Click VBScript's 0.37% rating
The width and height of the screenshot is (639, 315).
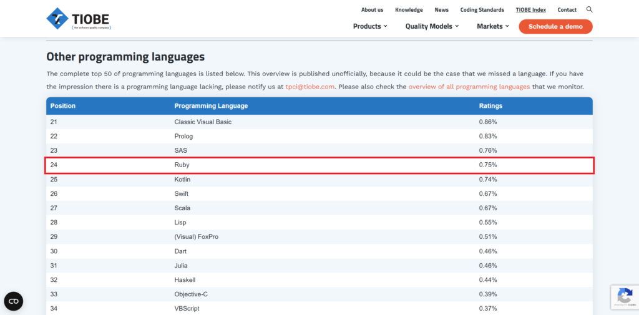(488, 309)
